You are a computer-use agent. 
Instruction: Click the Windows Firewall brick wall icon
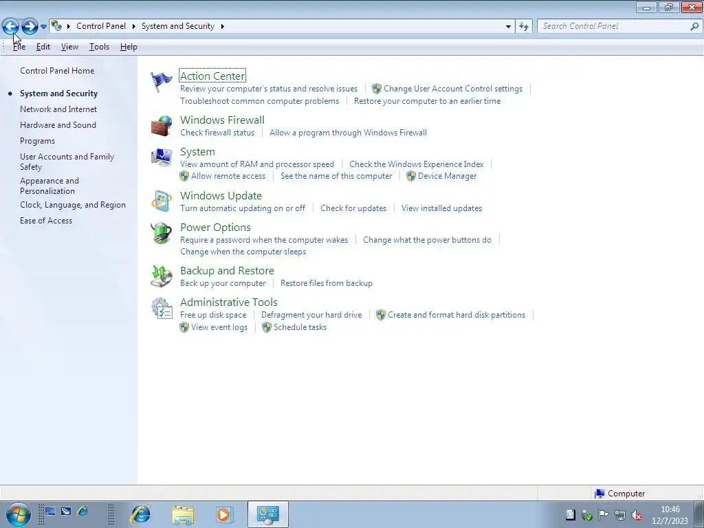coord(161,126)
